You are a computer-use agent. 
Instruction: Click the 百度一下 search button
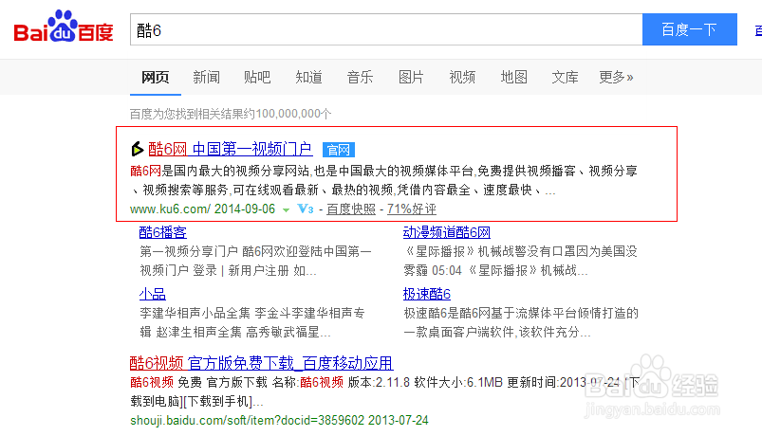click(x=690, y=29)
